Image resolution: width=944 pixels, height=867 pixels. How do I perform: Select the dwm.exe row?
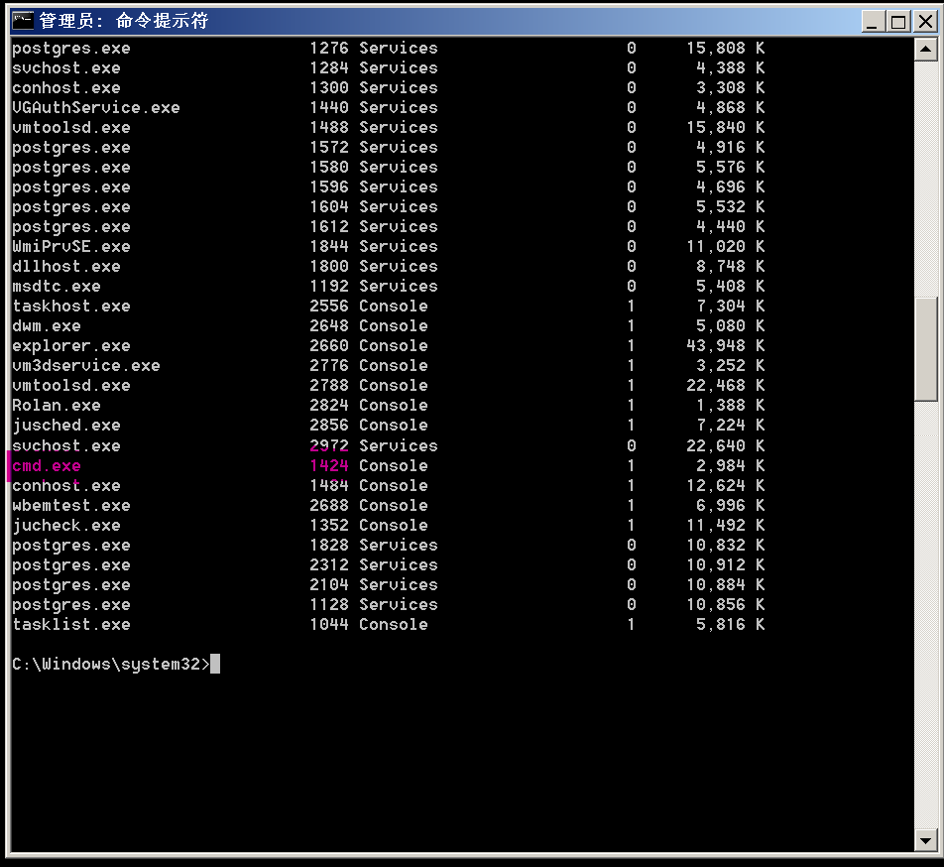47,325
